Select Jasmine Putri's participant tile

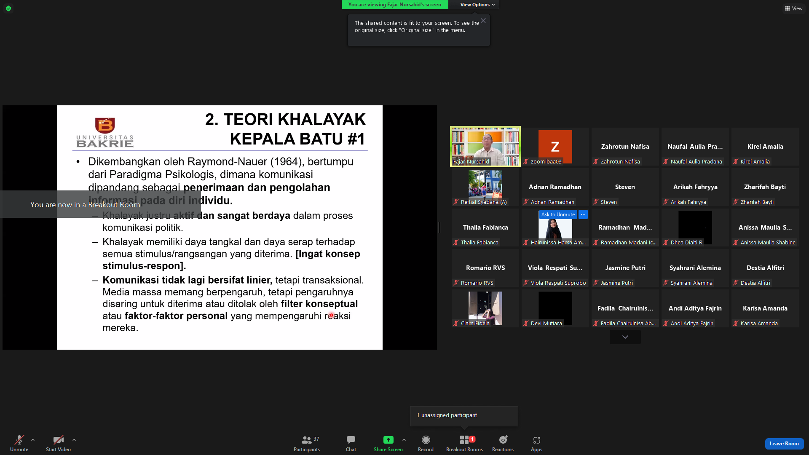pyautogui.click(x=625, y=268)
